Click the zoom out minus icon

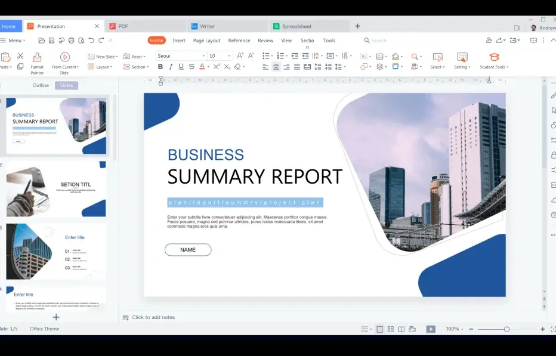click(471, 329)
